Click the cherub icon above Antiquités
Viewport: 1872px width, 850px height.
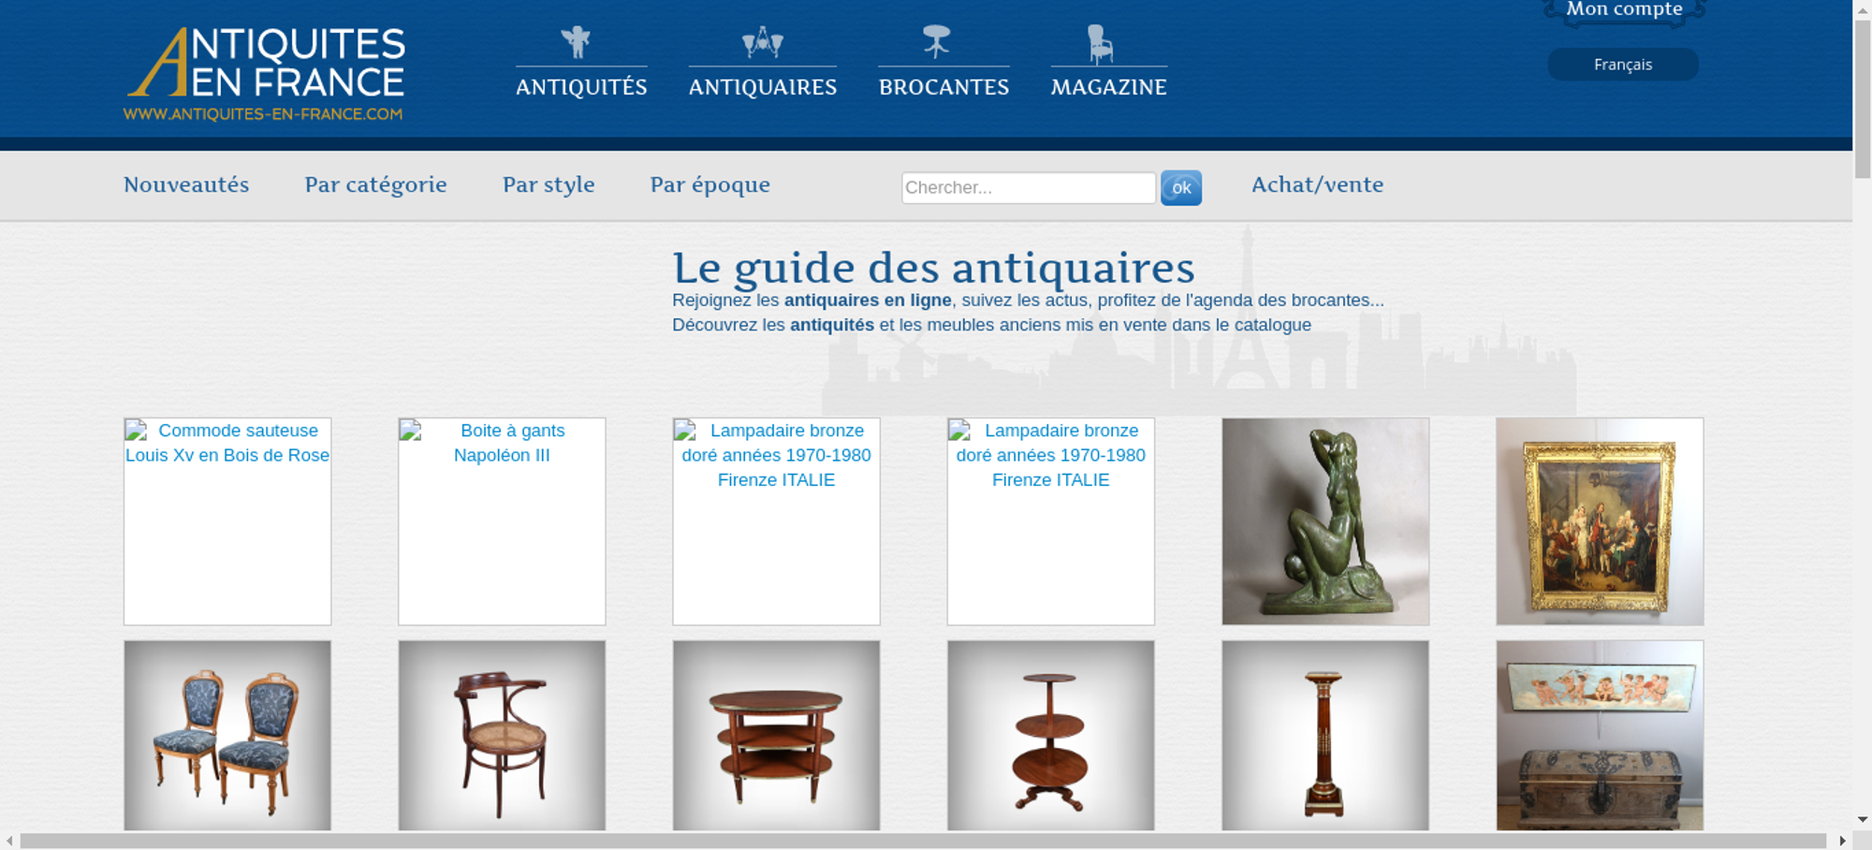576,42
